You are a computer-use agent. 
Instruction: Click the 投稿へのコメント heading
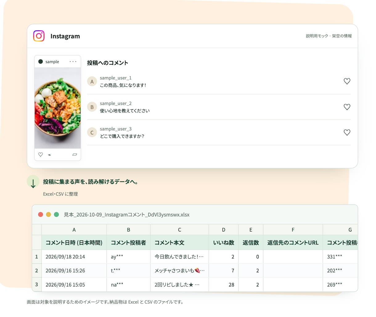point(108,63)
